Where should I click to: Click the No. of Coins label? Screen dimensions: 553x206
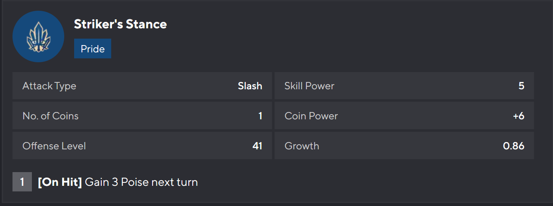tap(50, 116)
